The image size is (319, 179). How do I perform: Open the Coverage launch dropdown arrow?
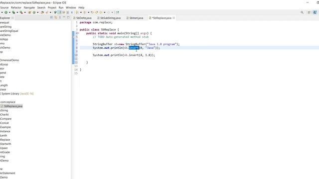pyautogui.click(x=17, y=12)
